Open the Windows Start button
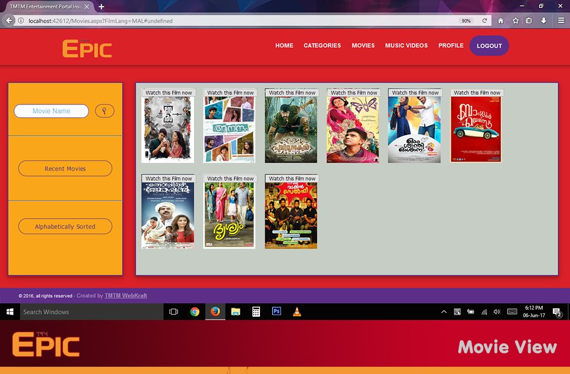 [10, 312]
